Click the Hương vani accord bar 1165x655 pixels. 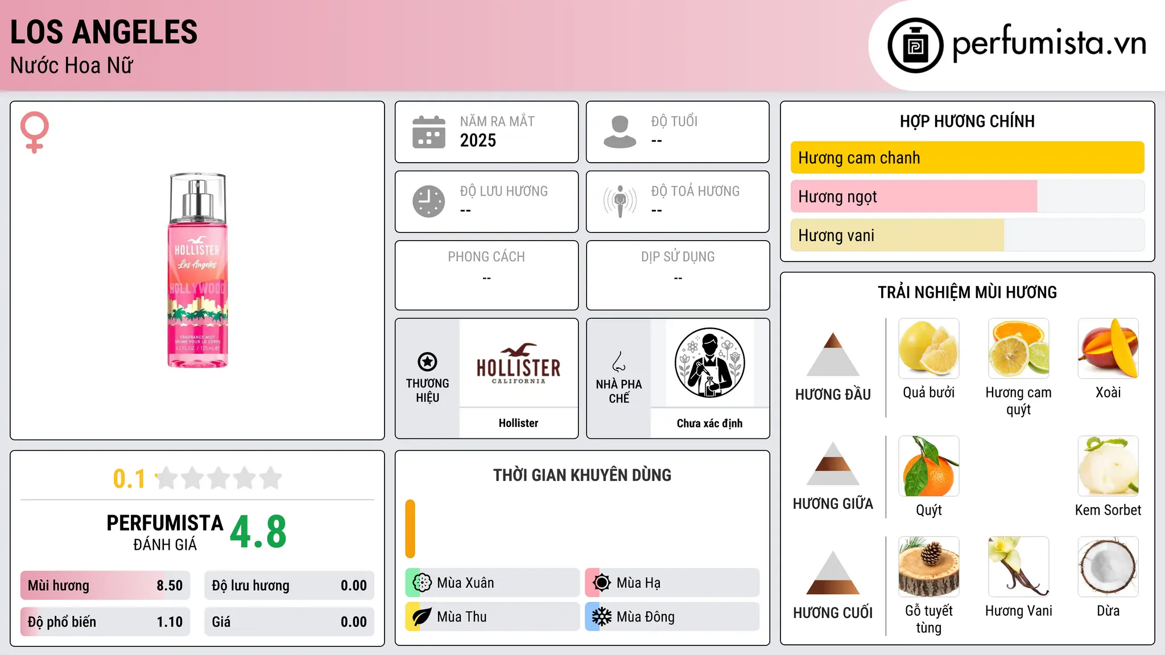tap(968, 235)
